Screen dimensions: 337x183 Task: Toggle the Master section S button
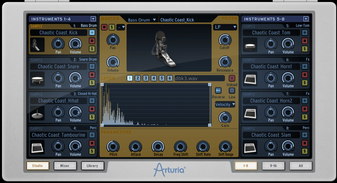coord(112,27)
